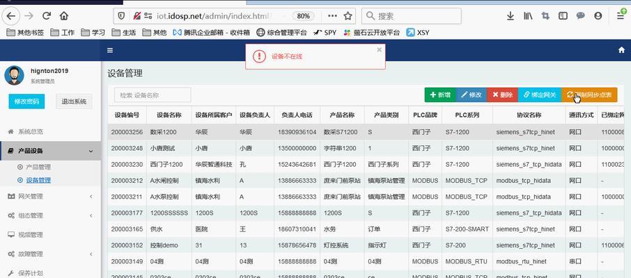Open the 工作 bookmark folder
This screenshot has height=278, width=631.
(x=63, y=33)
